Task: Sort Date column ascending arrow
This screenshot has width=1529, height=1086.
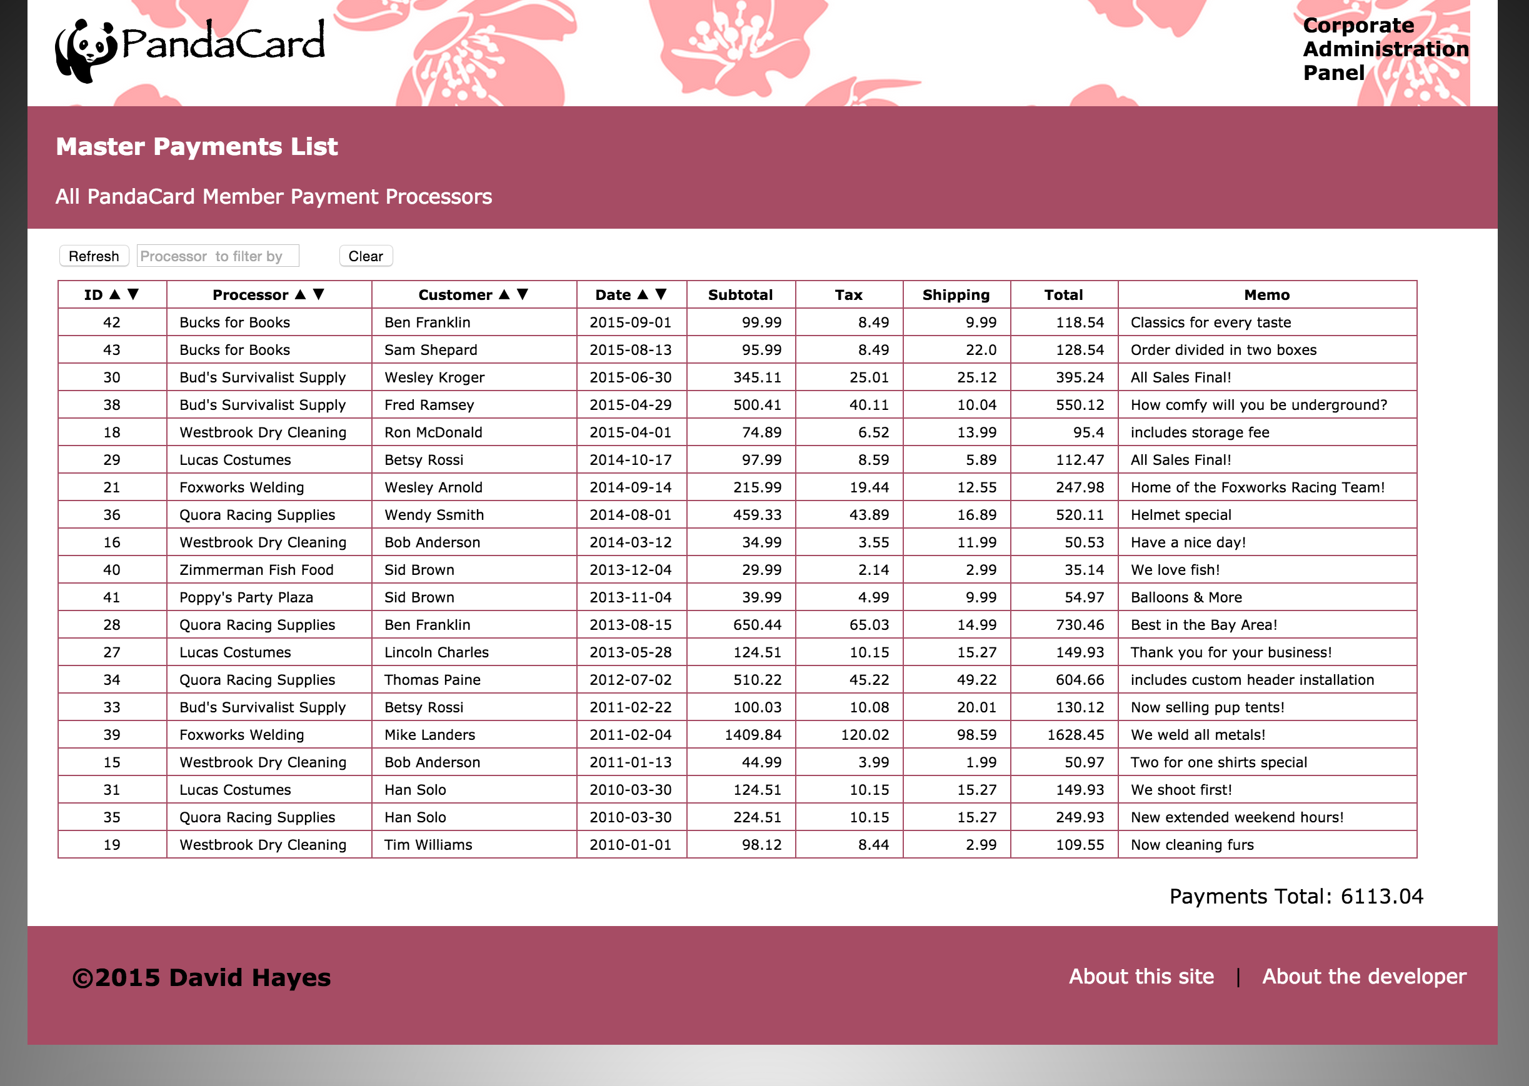Action: point(643,294)
